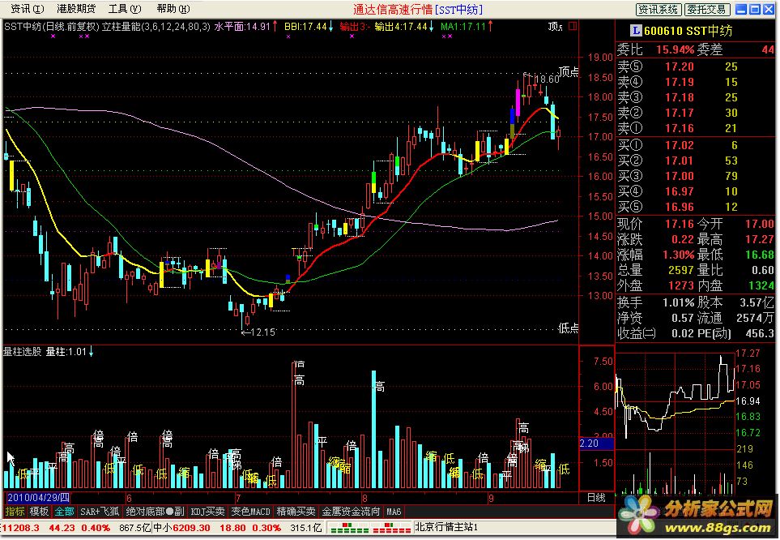780x540 pixels.
Task: Click the 中小 6209.30 index in status bar
Action: pos(181,528)
